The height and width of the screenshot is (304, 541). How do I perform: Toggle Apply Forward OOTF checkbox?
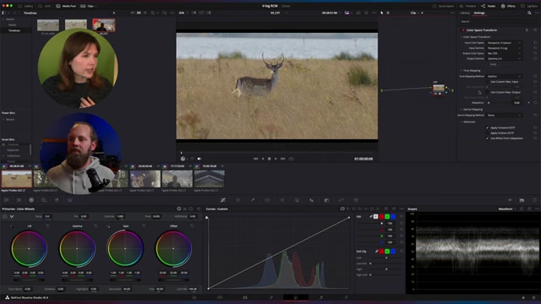[x=488, y=128]
